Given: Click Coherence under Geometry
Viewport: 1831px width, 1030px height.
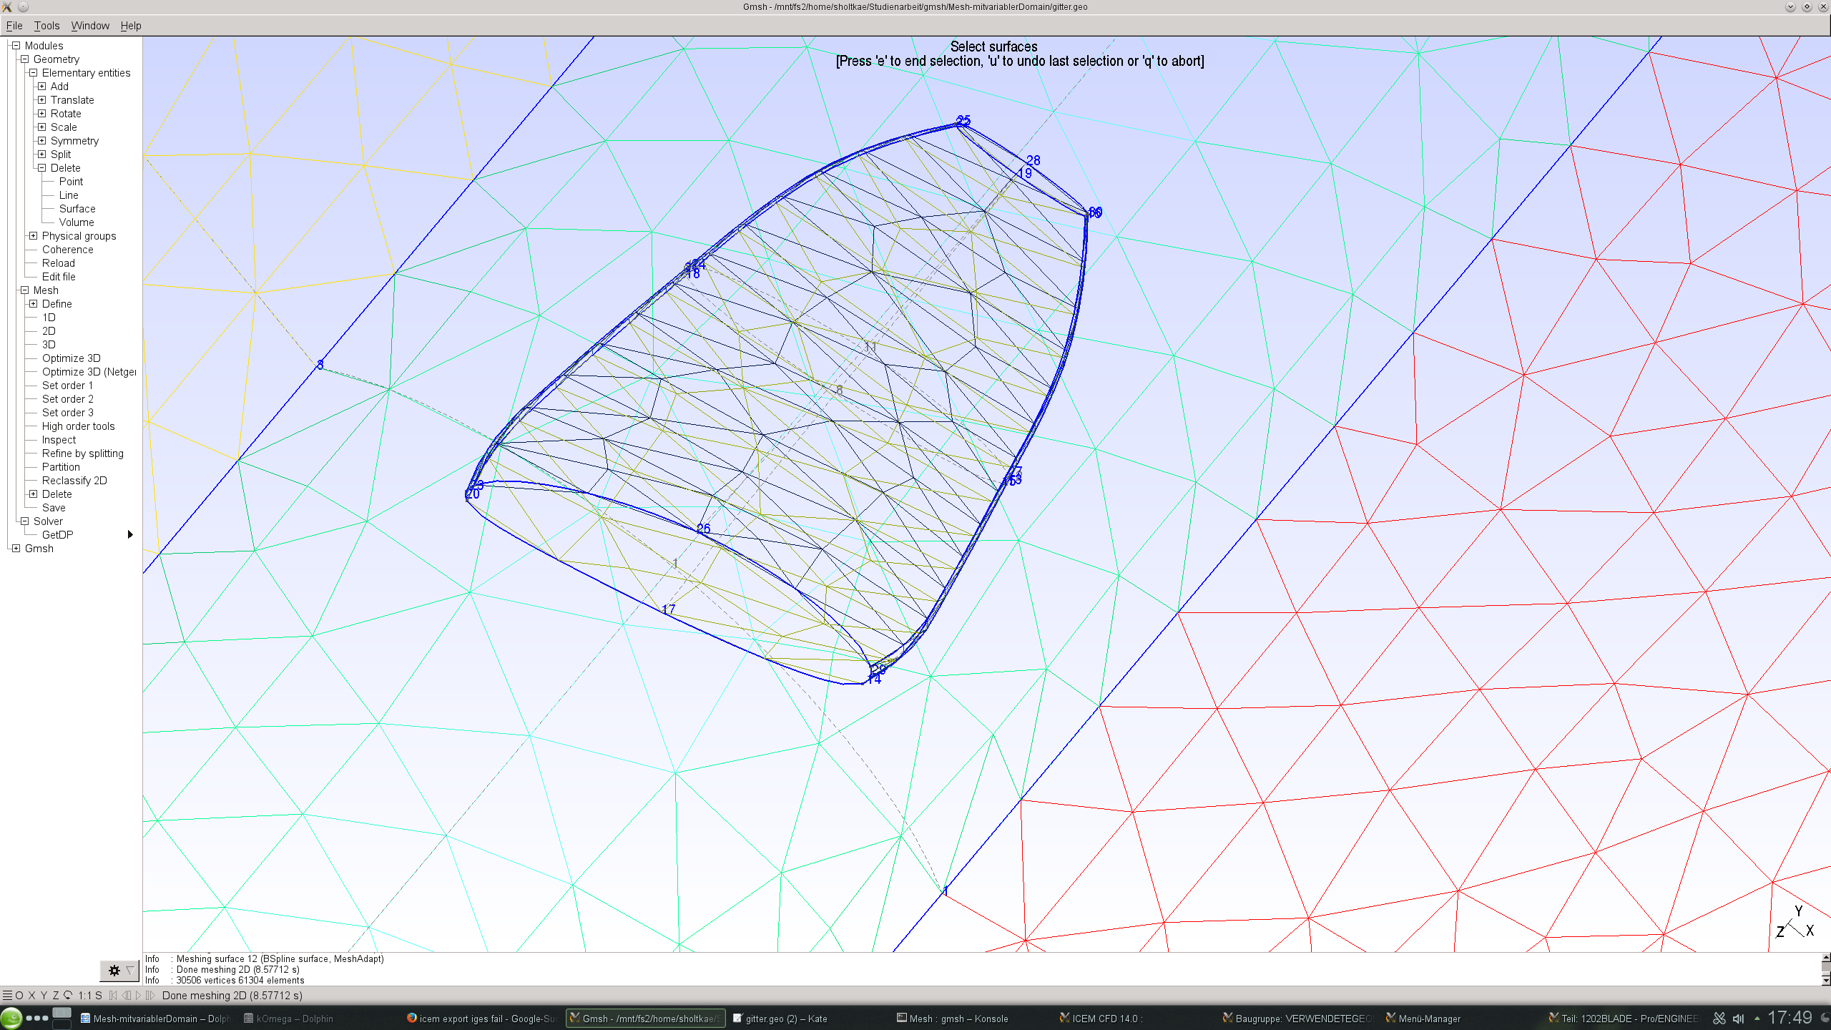Looking at the screenshot, I should click(x=67, y=250).
